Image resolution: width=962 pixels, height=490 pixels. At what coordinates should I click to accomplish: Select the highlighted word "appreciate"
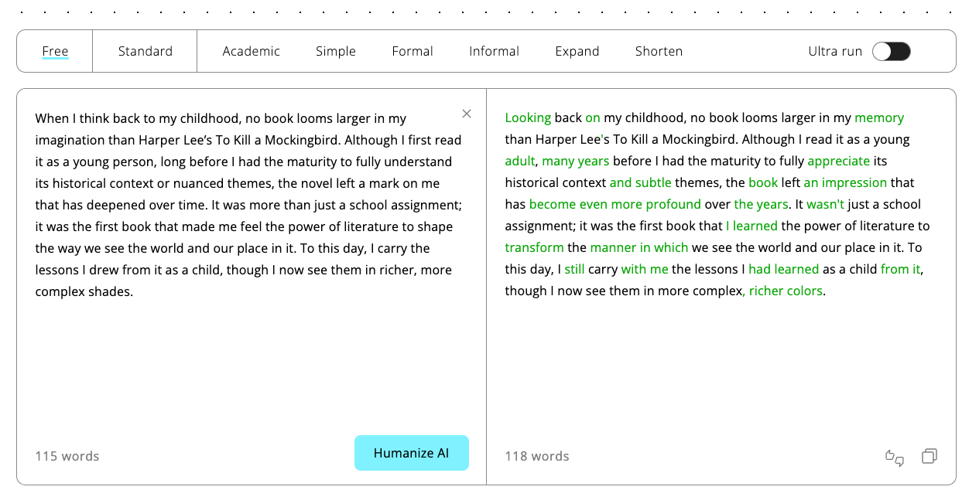[x=838, y=162]
